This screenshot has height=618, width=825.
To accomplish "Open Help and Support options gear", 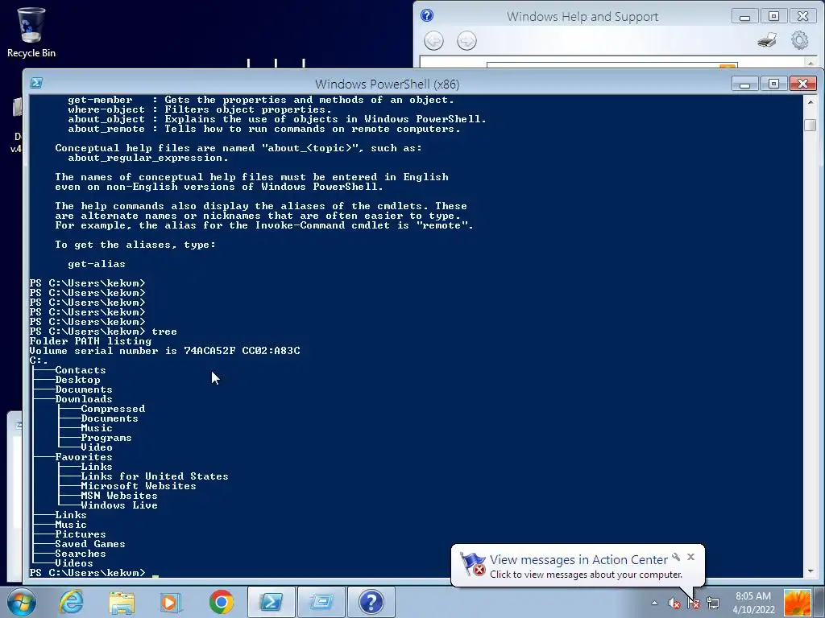I will coord(799,40).
